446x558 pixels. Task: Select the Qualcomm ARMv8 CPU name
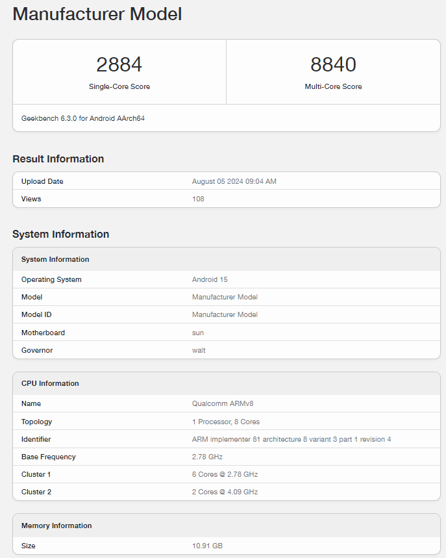223,403
